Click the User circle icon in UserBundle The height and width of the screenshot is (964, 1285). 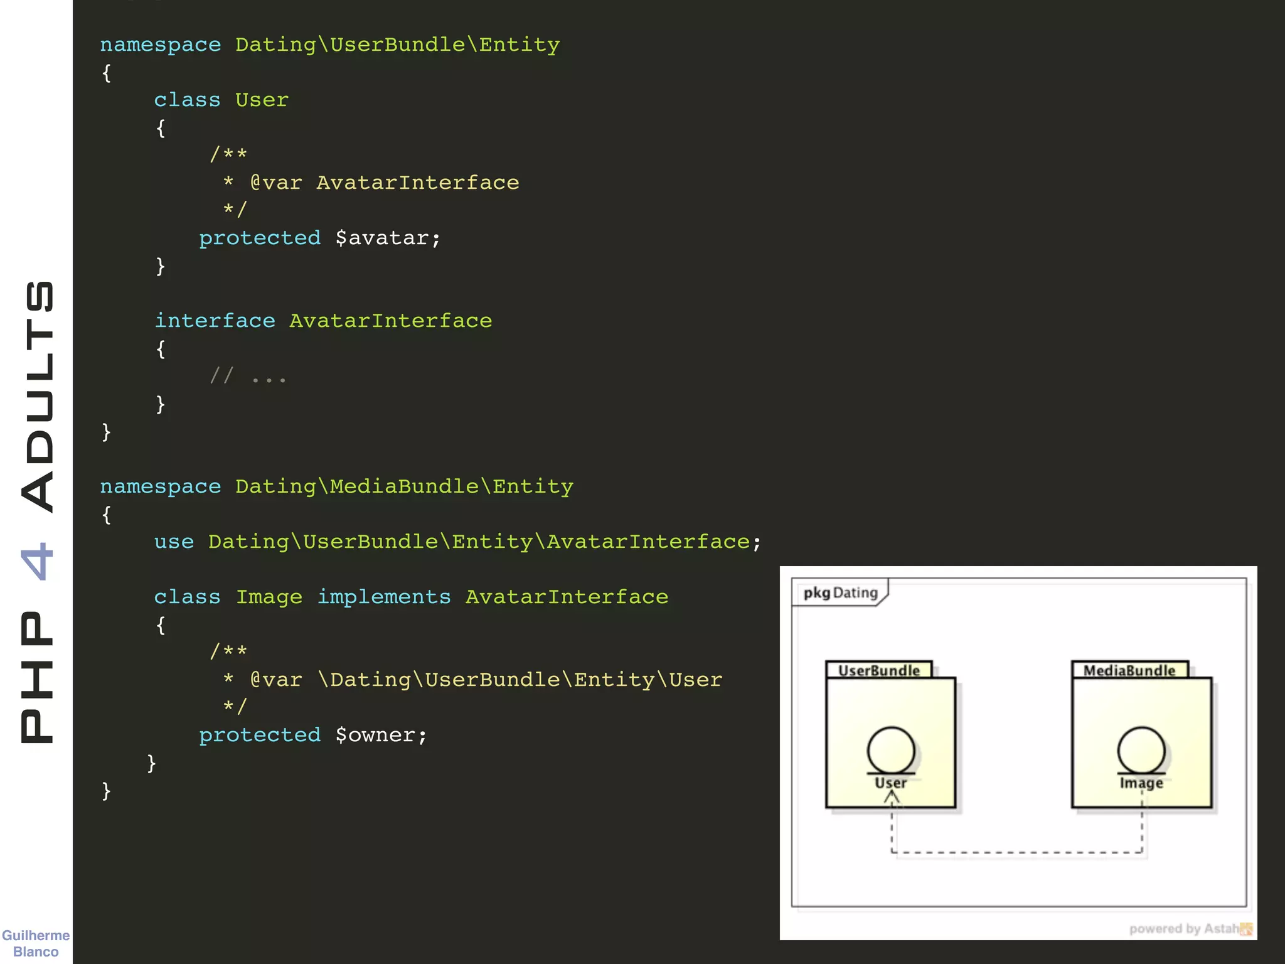click(890, 749)
